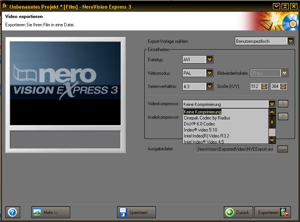Click the height field showing 384
Screen dimensions: 300x222
click(x=275, y=86)
